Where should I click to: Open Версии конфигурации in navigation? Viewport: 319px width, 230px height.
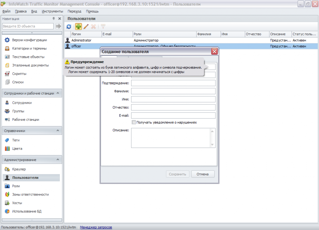pyautogui.click(x=29, y=40)
